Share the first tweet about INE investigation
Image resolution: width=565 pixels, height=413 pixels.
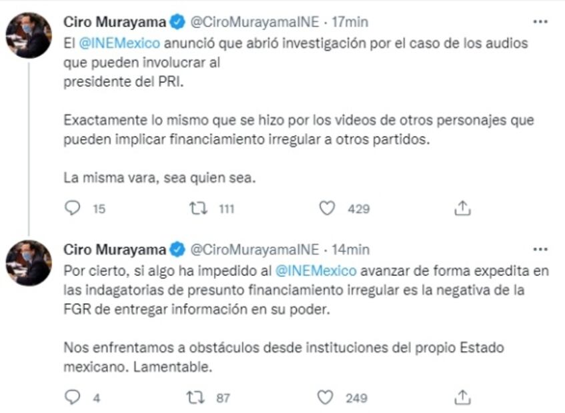pyautogui.click(x=462, y=209)
